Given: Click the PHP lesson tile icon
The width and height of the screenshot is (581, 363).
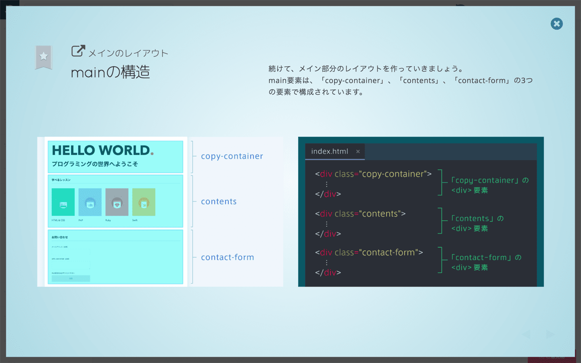Looking at the screenshot, I should 90,202.
